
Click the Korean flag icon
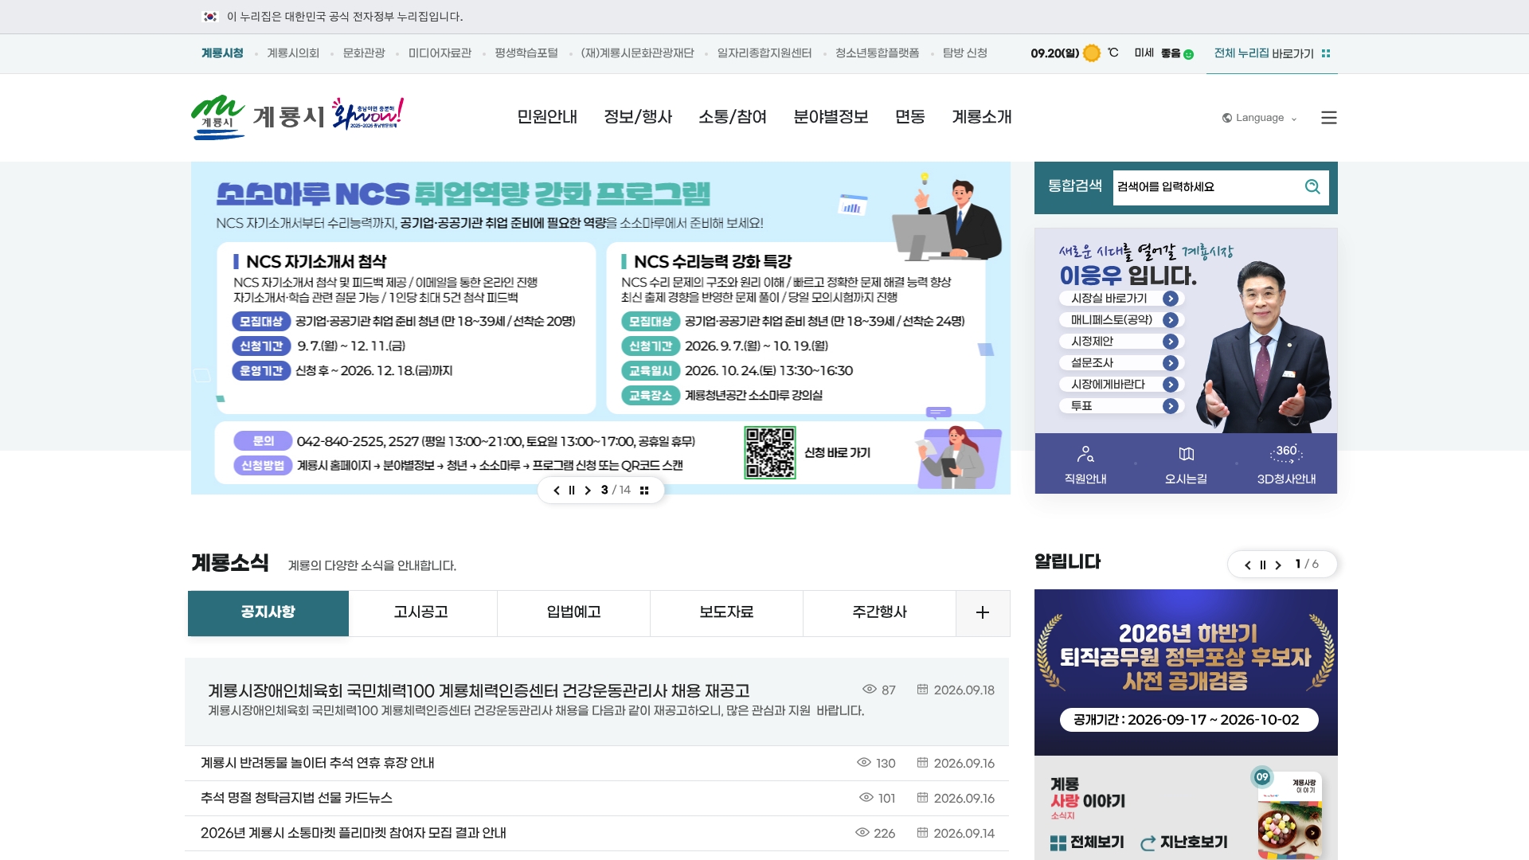pyautogui.click(x=210, y=17)
